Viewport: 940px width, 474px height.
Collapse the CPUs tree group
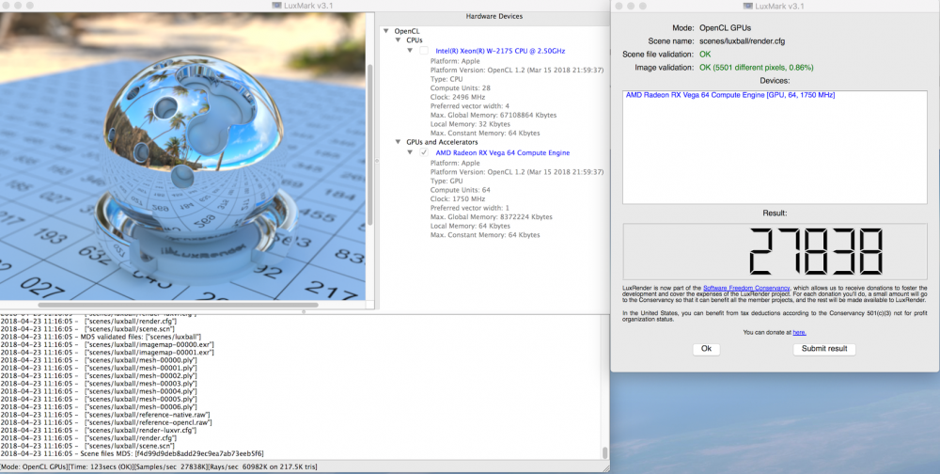pyautogui.click(x=398, y=40)
